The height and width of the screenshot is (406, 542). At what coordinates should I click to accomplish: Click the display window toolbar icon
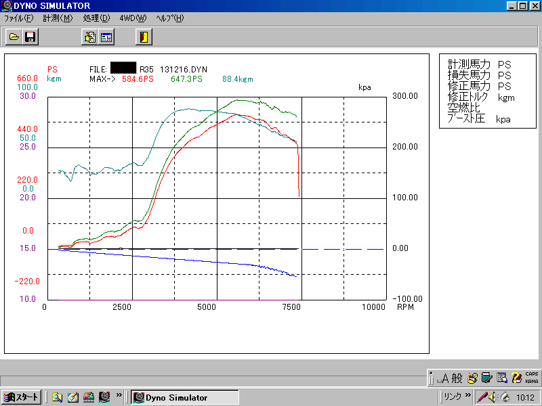(106, 37)
